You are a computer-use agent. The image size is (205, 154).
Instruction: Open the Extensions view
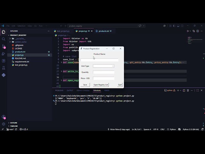(4, 61)
